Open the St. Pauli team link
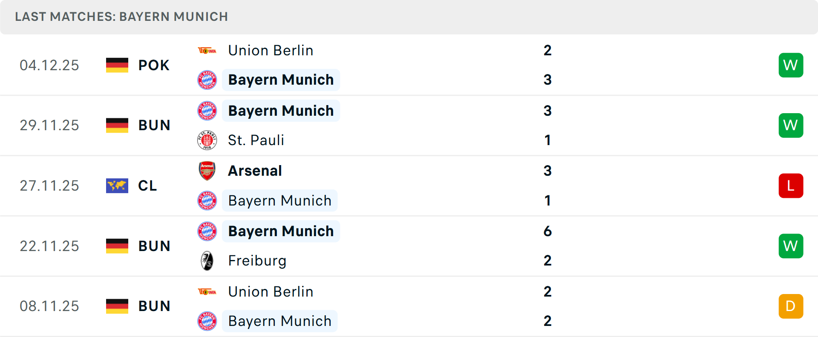Screen dimensions: 818x337 256,140
